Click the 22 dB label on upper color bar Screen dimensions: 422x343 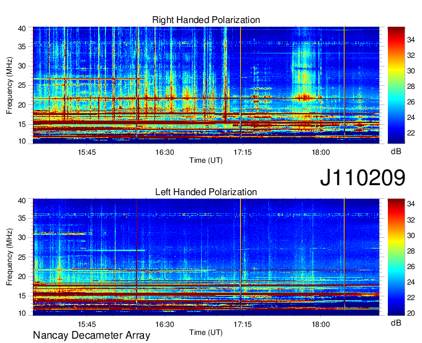[411, 133]
